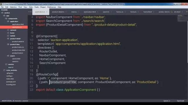Image resolution: width=188 pixels, height=105 pixels.
Task: Open search.html from the sidebar
Action: point(16,59)
